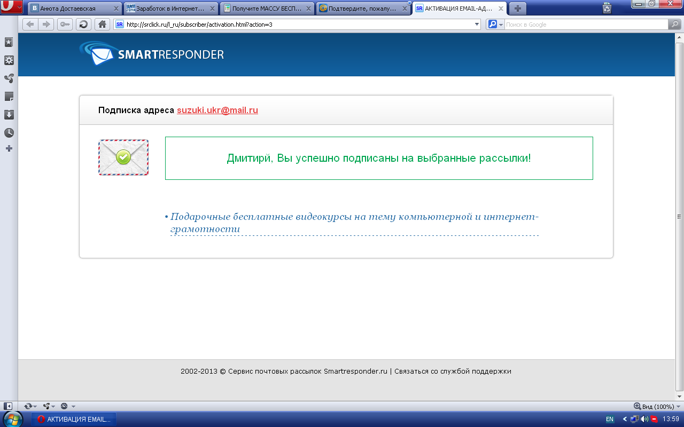Close the Заработок в Интернет tab

click(x=212, y=9)
